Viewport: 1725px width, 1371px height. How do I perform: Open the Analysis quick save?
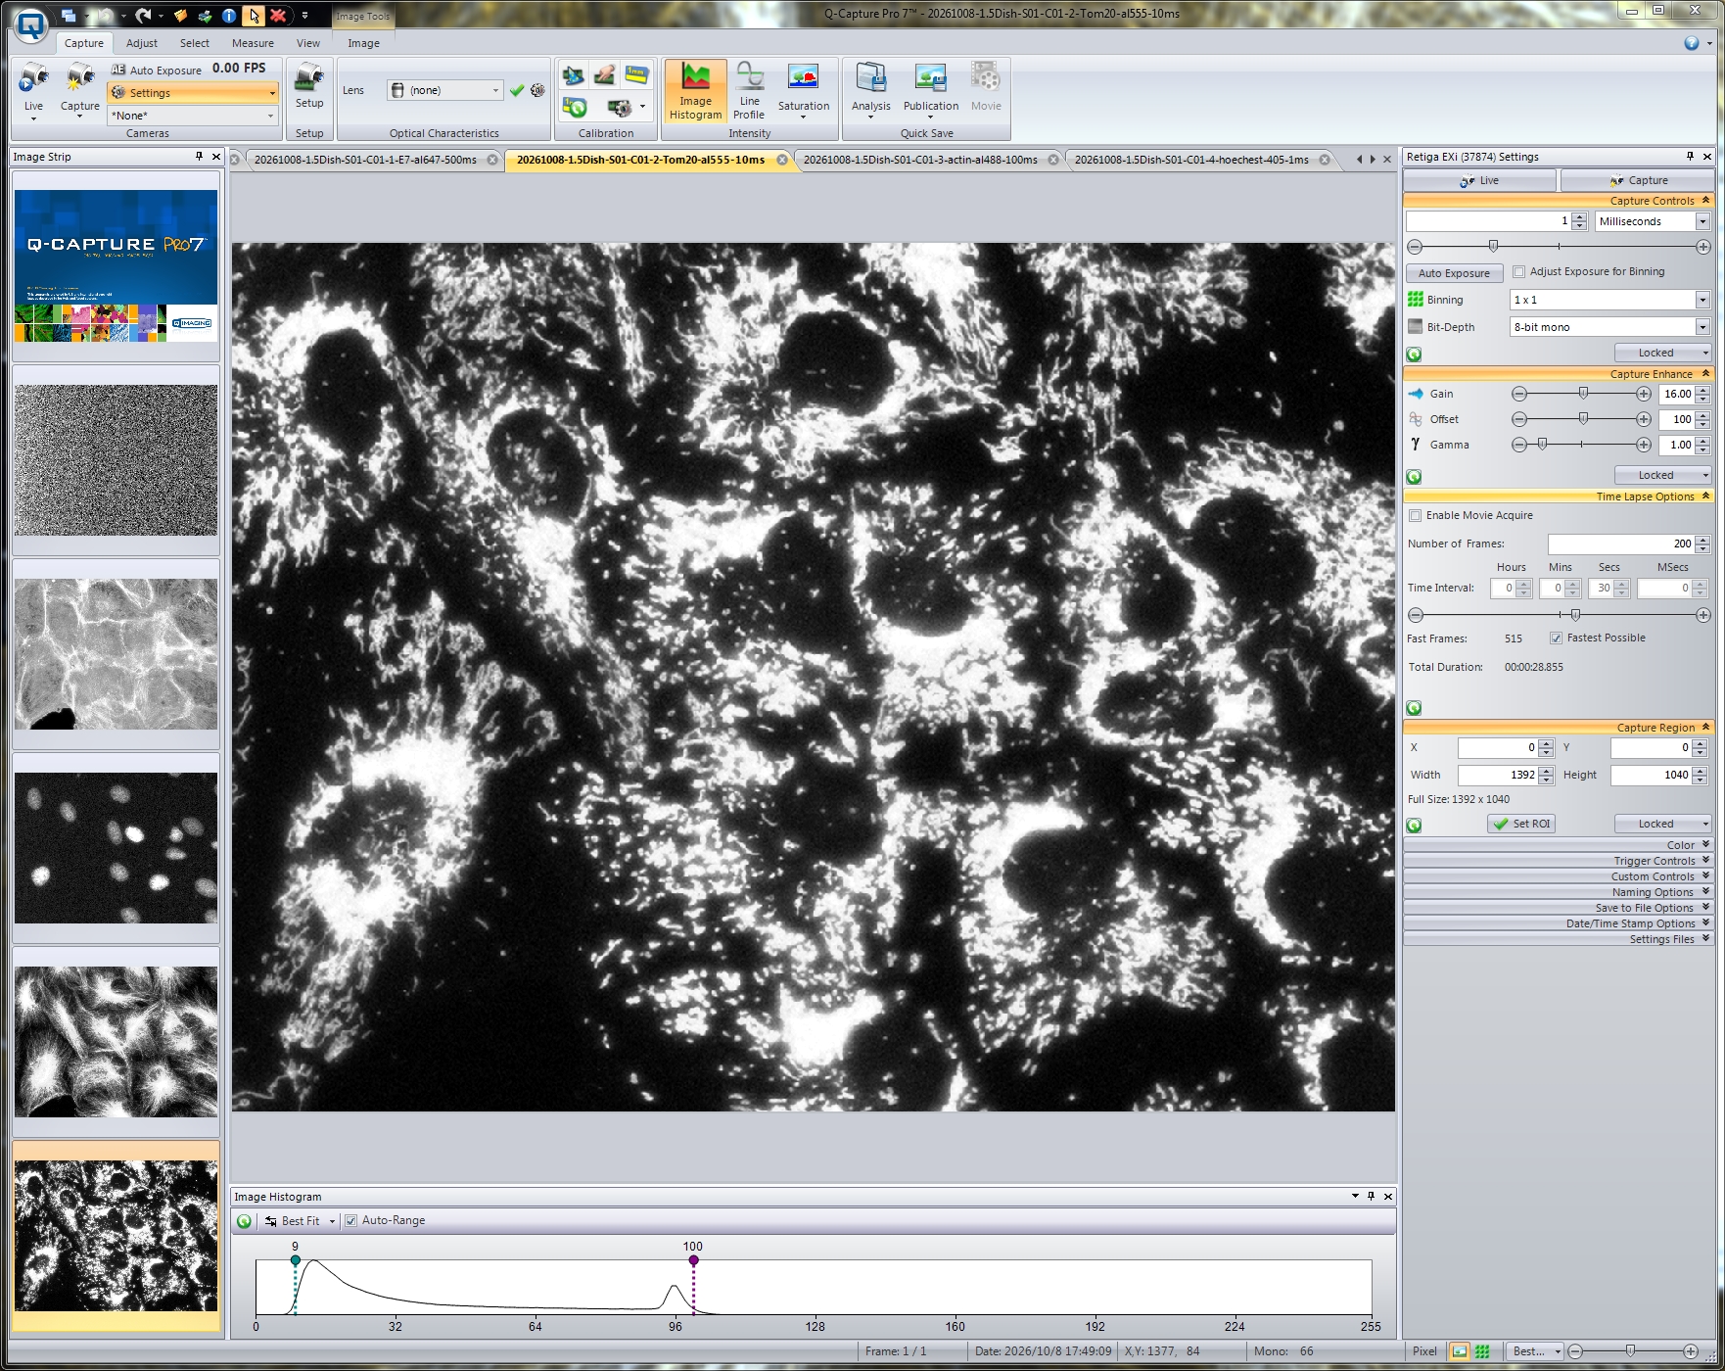[x=870, y=91]
